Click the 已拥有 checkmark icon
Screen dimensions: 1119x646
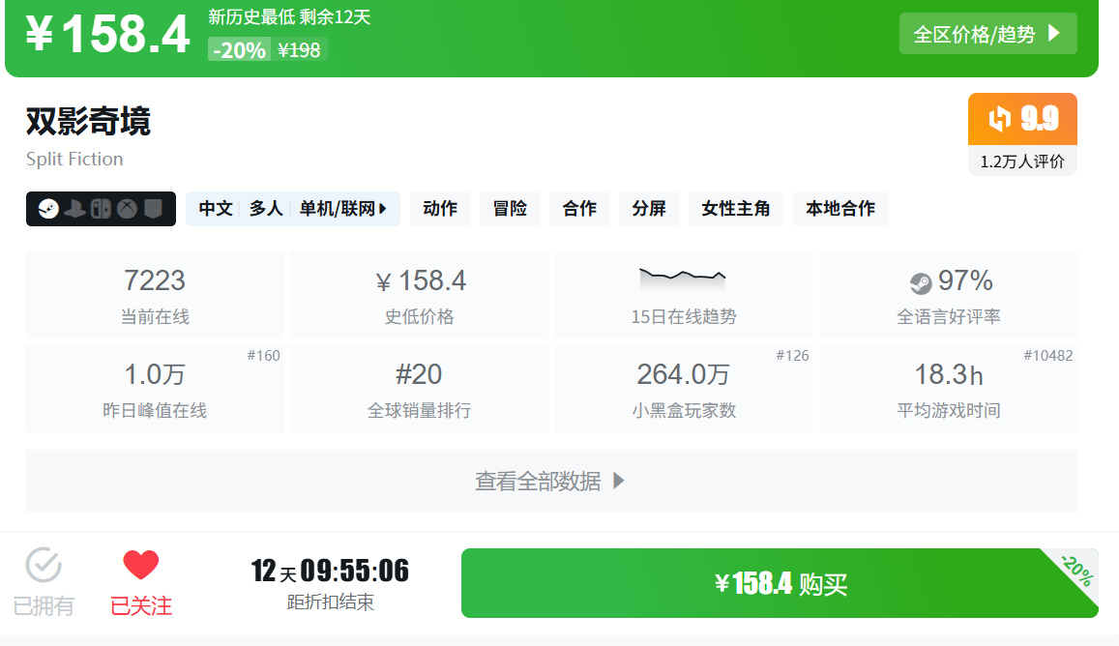tap(44, 566)
